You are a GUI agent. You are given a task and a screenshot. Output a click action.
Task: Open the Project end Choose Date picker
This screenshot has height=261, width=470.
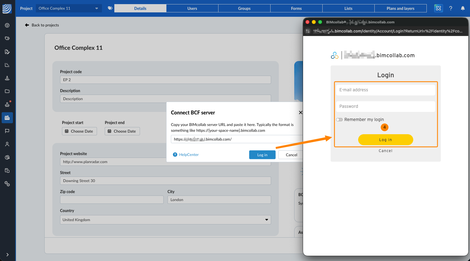coord(122,131)
